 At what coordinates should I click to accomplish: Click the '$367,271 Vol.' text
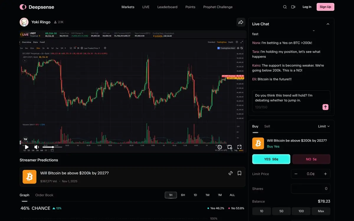coord(49,181)
